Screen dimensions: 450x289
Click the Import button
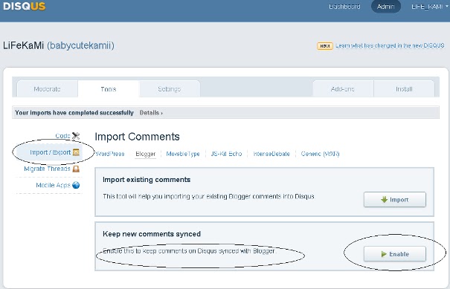click(395, 200)
